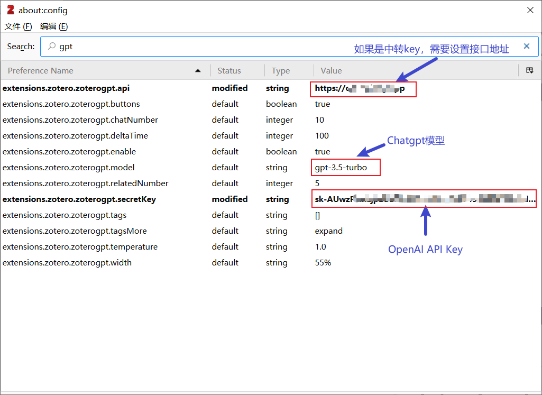Select the extensions.zotero.zoterogpt.relatedNumber row
The height and width of the screenshot is (395, 542).
pos(271,183)
